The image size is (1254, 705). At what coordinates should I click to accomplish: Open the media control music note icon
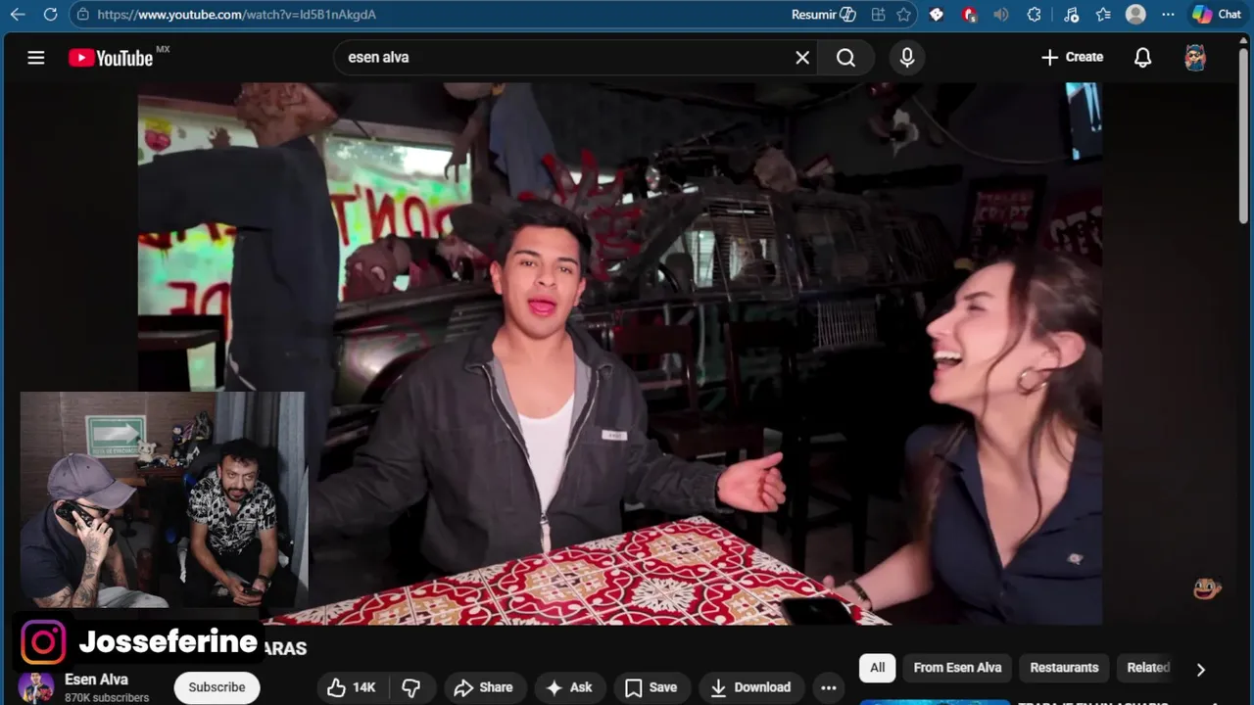click(x=1071, y=15)
